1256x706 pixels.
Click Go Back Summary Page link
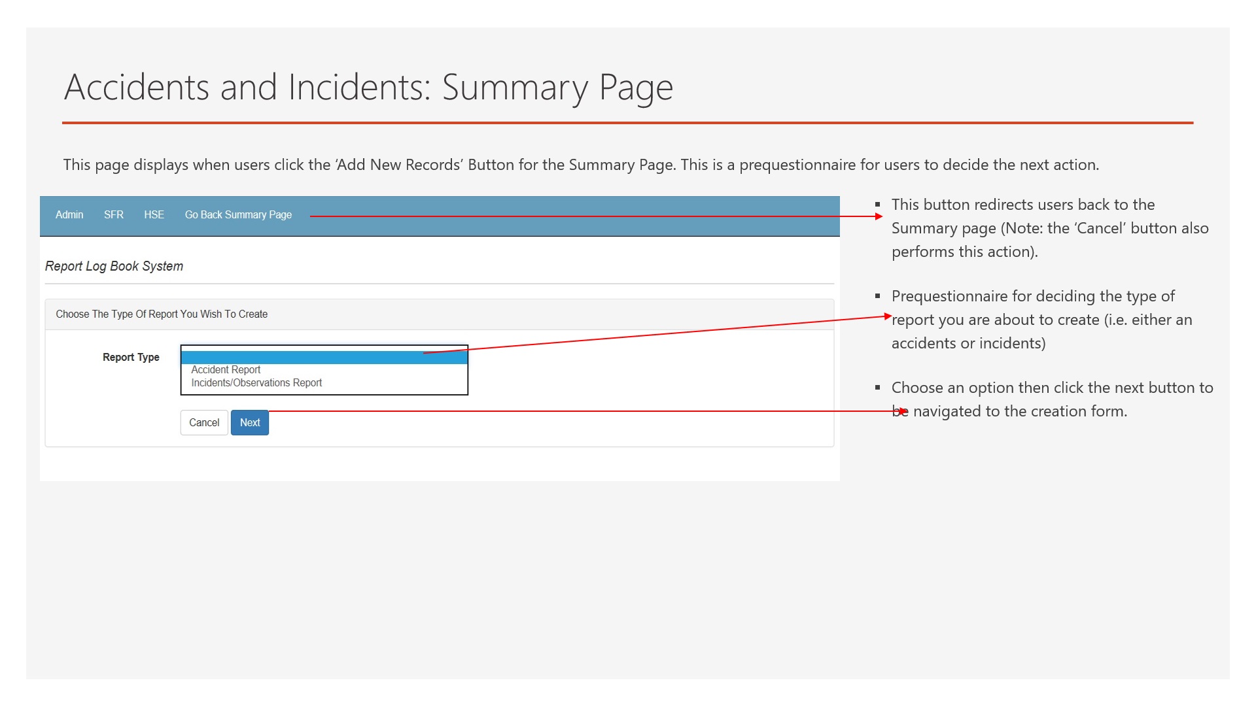pyautogui.click(x=238, y=215)
